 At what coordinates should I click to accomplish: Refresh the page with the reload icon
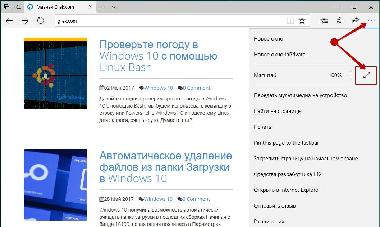pyautogui.click(x=41, y=21)
